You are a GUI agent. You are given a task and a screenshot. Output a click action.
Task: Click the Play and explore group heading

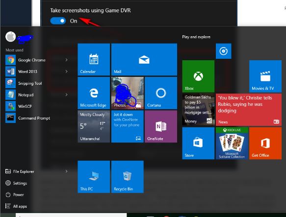tap(196, 37)
